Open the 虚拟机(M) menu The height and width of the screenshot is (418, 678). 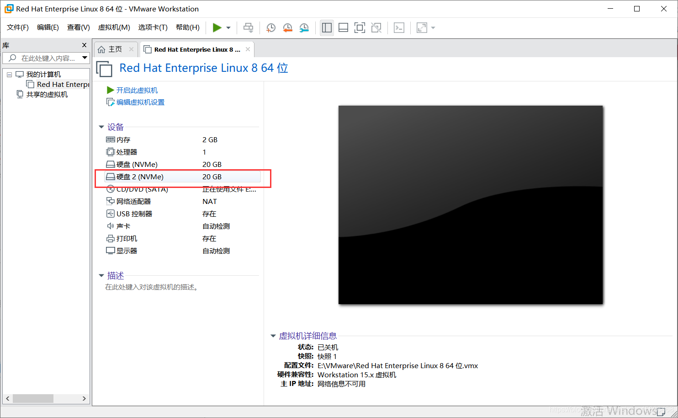tap(114, 27)
